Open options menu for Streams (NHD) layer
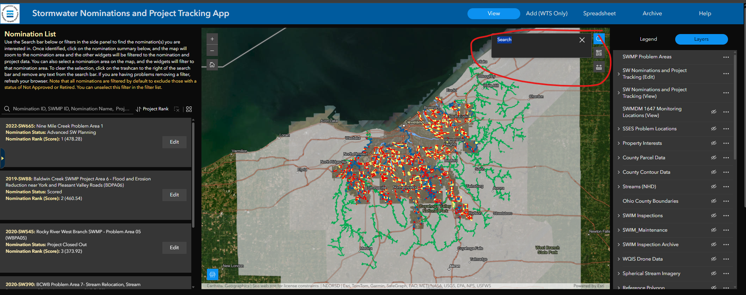The image size is (746, 295). 726,187
